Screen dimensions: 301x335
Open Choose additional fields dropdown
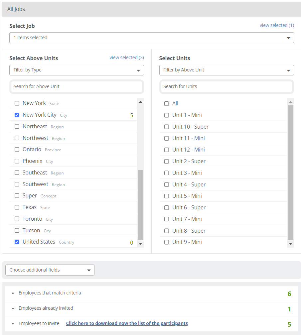(x=50, y=270)
